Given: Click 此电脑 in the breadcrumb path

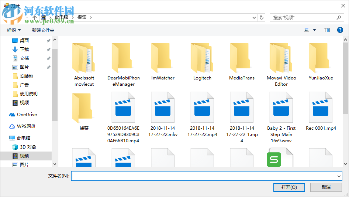Looking at the screenshot, I should (62, 17).
